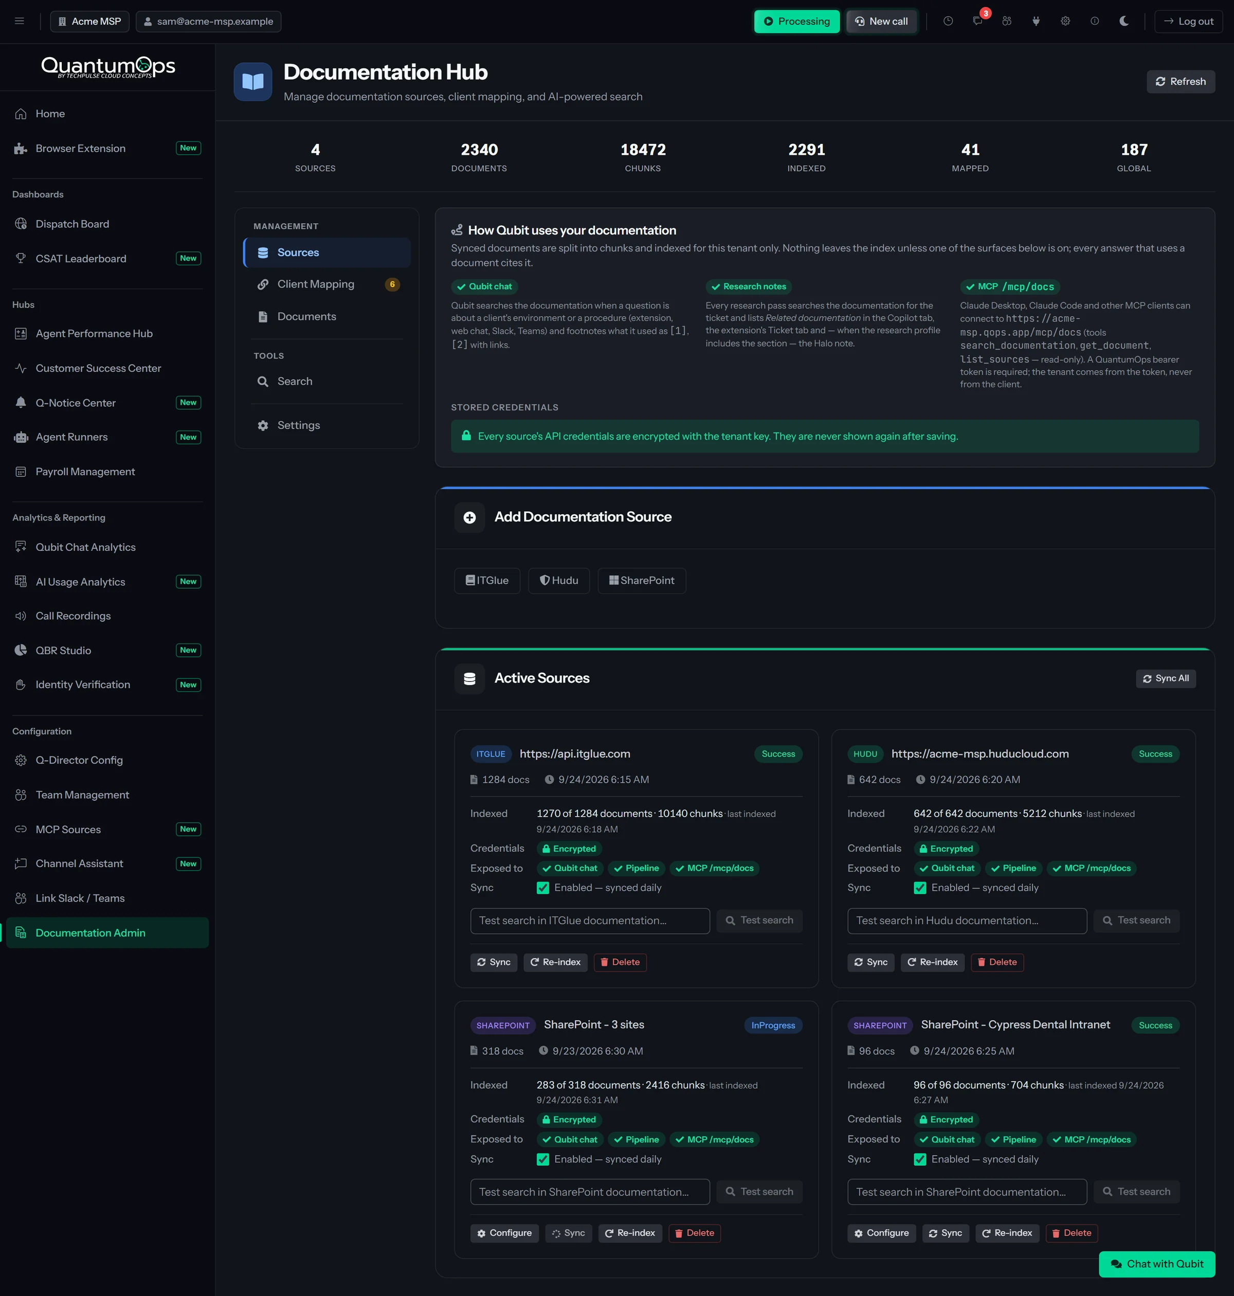Start a New call

[x=881, y=21]
